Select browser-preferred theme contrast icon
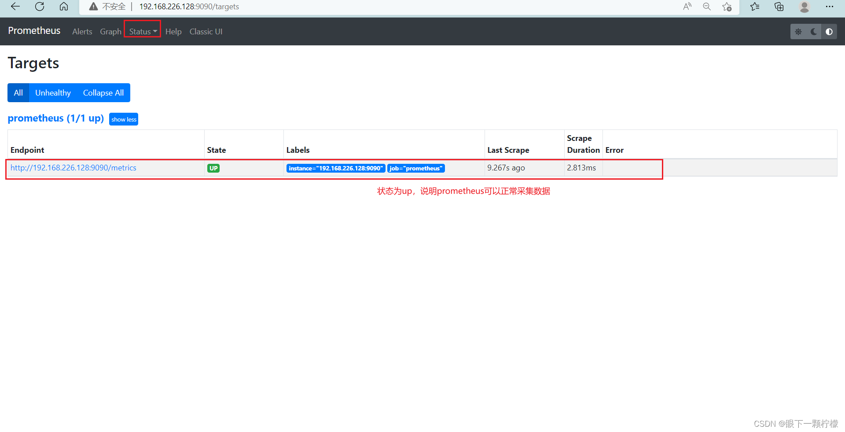Viewport: 845px width, 432px height. (829, 32)
